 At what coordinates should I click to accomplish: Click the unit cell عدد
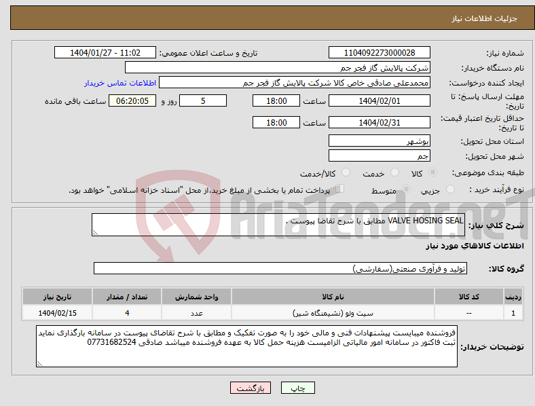point(196,313)
